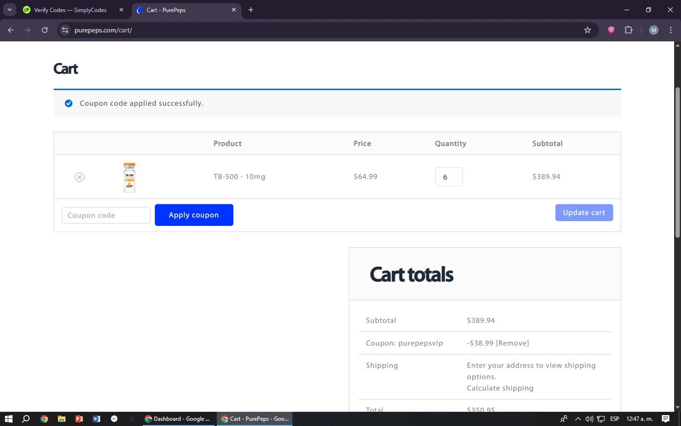
Task: Click the Coupon code input field
Action: [106, 215]
